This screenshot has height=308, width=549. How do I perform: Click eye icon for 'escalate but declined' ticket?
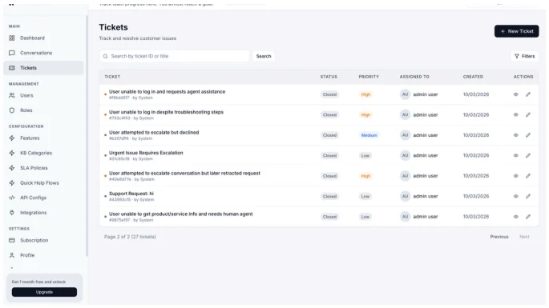515,135
